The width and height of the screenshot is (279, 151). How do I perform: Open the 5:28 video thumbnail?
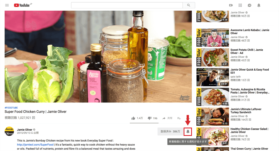coord(213,16)
